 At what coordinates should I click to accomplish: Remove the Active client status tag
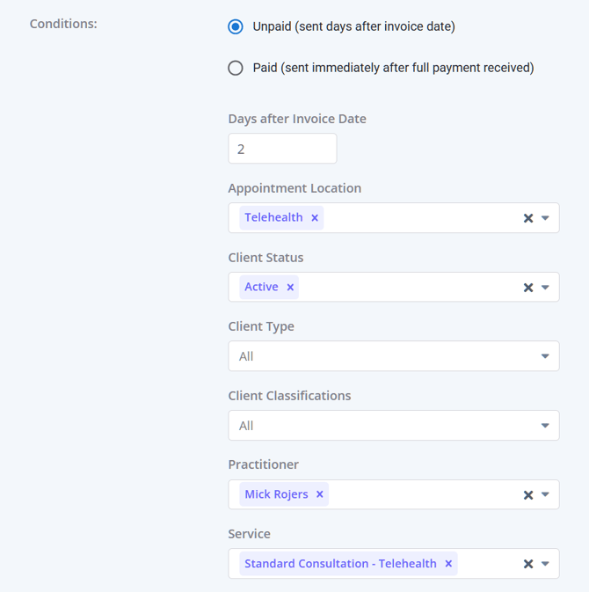click(x=290, y=288)
